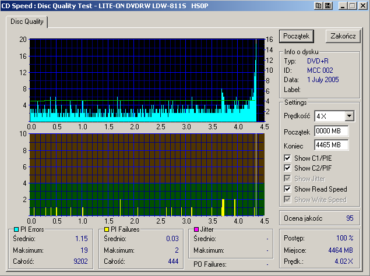Click the Ocena jakość label
Viewport: 370px width, 276px height.
(x=303, y=218)
